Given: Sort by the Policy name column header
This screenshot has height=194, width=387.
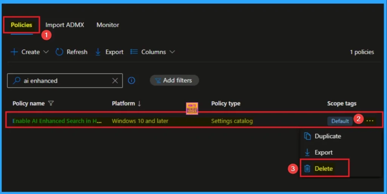Looking at the screenshot, I should click(29, 103).
